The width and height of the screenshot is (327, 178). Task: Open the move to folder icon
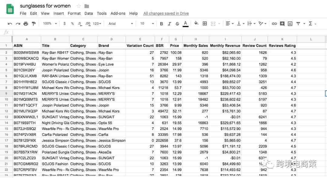[87, 6]
